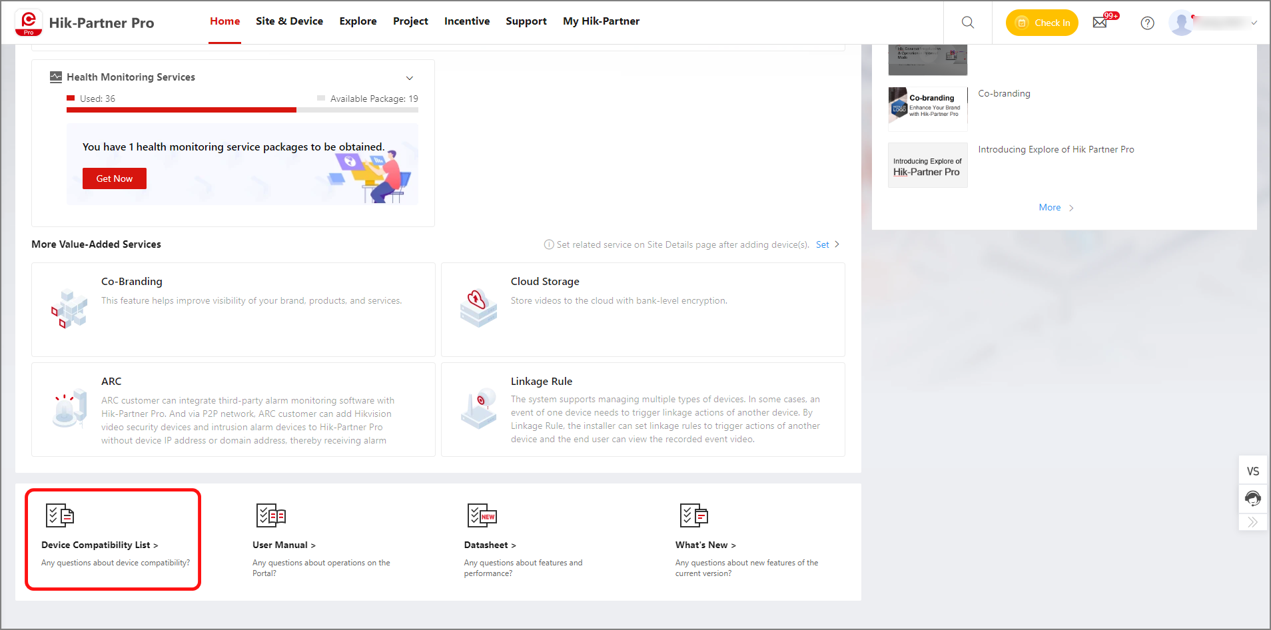Collapse the floating side toolbar arrows
This screenshot has width=1271, height=630.
click(x=1253, y=522)
